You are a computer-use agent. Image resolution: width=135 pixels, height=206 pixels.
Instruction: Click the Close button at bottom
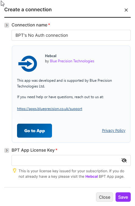105,197
